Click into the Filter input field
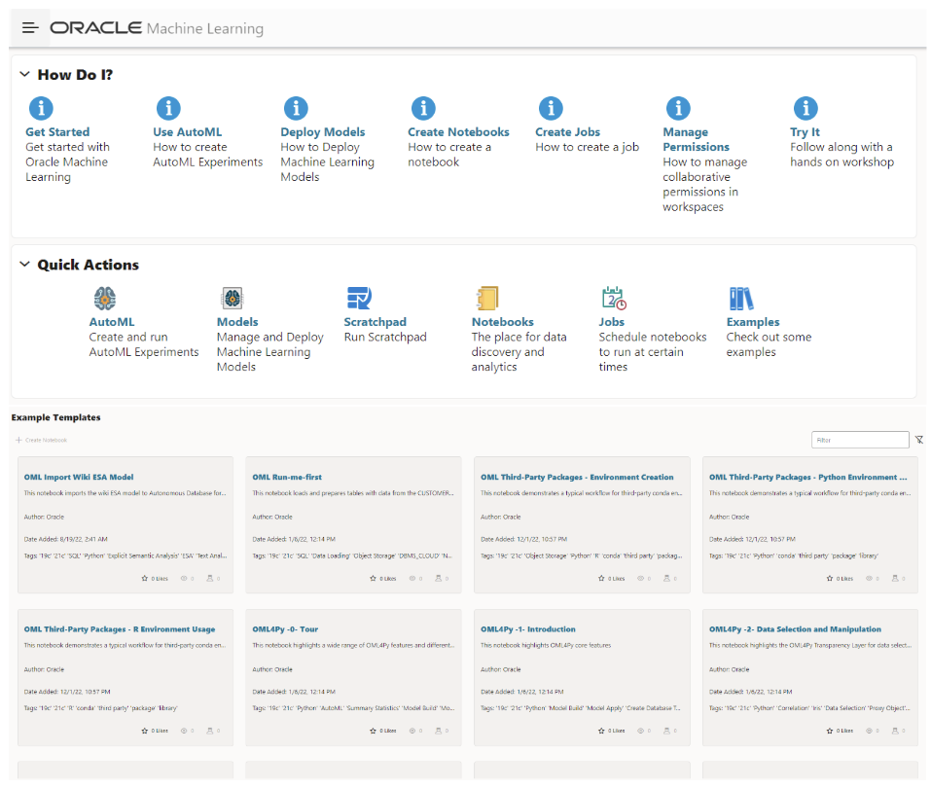 tap(860, 440)
